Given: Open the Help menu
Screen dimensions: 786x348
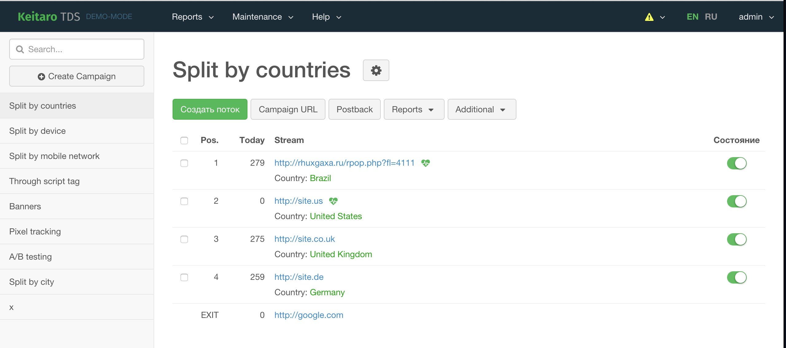Looking at the screenshot, I should [326, 17].
